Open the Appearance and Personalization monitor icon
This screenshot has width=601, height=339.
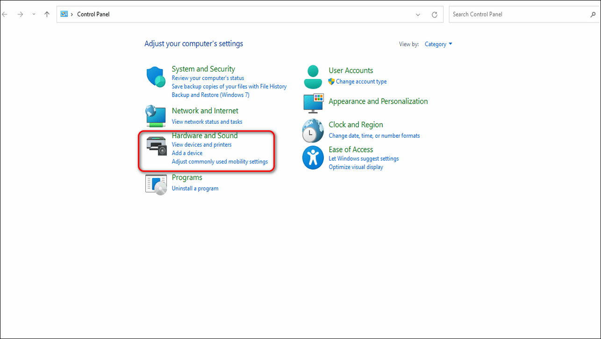[x=313, y=103]
